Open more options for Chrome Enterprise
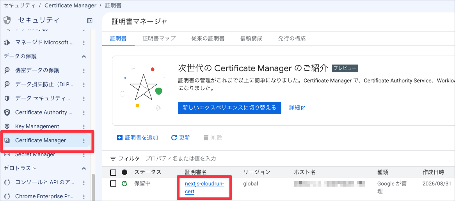The height and width of the screenshot is (201, 455). tap(84, 196)
